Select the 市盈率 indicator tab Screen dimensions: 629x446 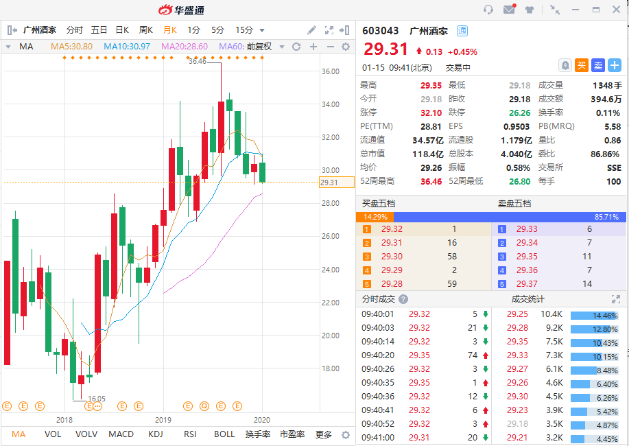coord(292,434)
